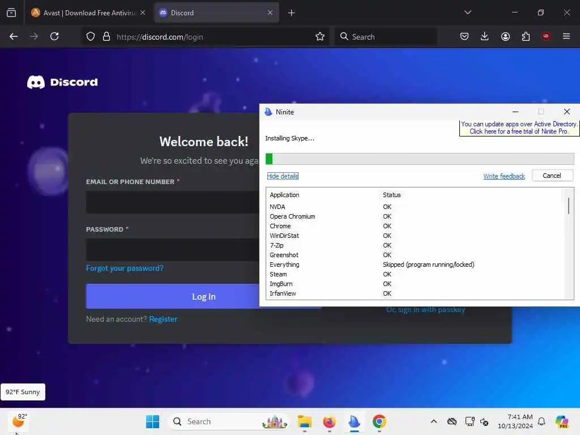Select the Discord tab
The image size is (580, 435).
point(216,13)
